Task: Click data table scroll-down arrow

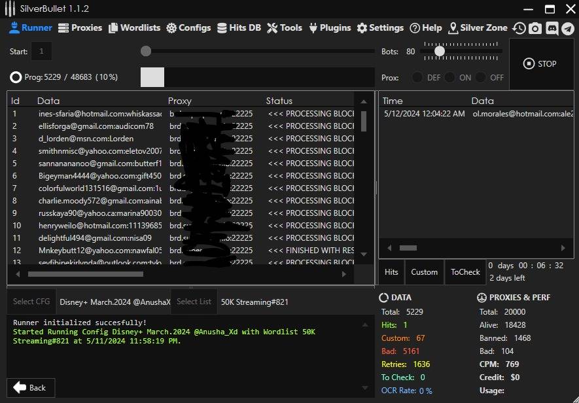Action: [x=364, y=254]
